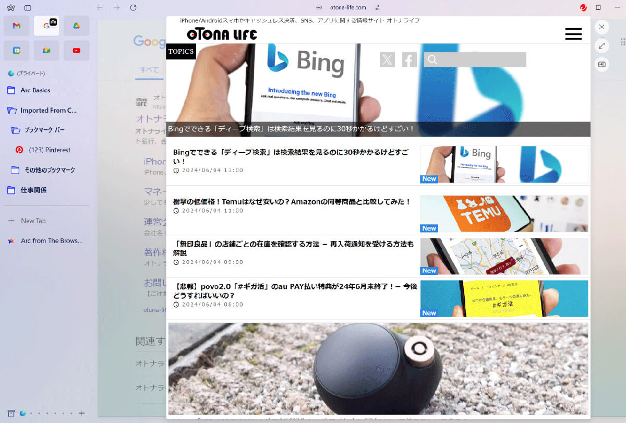Add a new space with the plus icon

(x=81, y=413)
